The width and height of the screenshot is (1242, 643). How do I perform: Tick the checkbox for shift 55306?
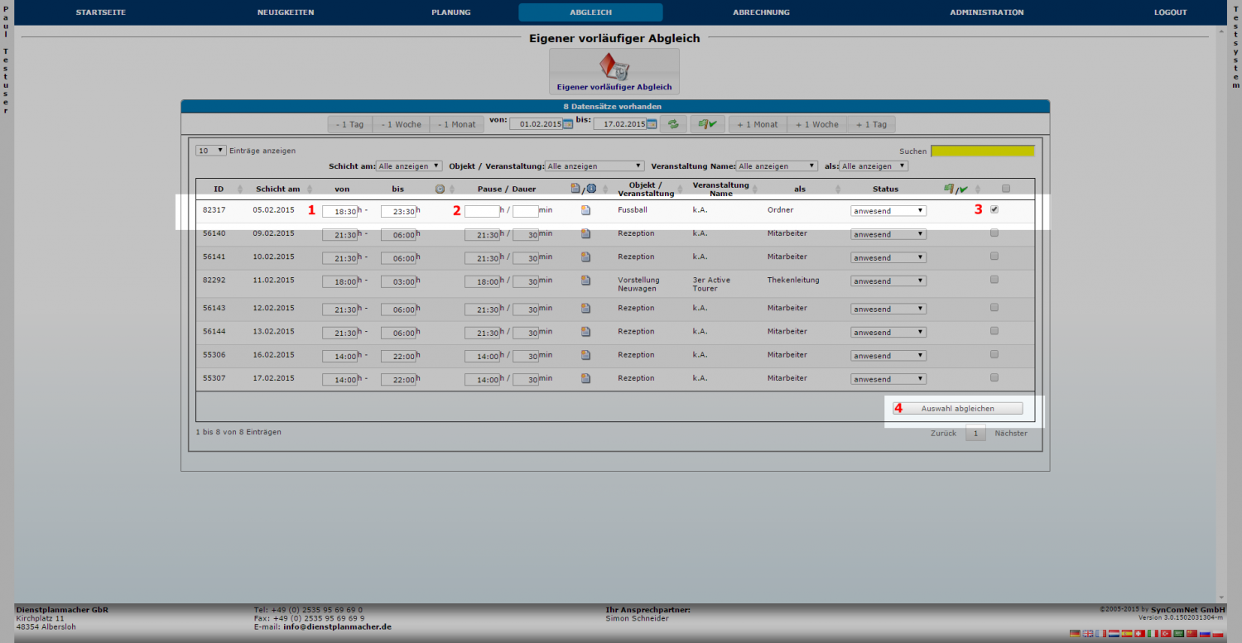point(994,353)
